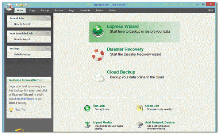Click "None to Report" under Next Scheduled Job
This screenshot has height=134, width=219.
(22, 39)
